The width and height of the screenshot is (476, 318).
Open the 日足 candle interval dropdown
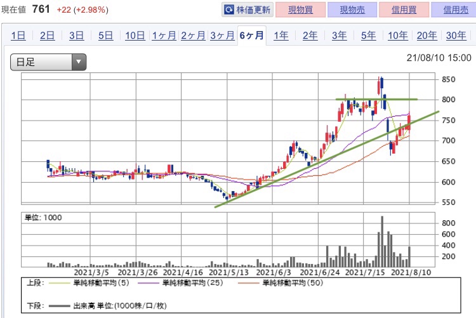click(x=48, y=62)
